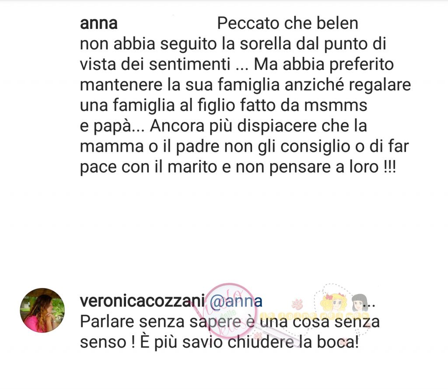
Task: Click the pink magnifying glass watermark logo
Action: [x=229, y=310]
